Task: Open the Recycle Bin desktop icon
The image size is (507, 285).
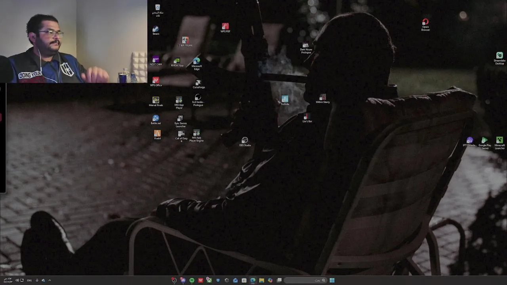Action: (158, 10)
